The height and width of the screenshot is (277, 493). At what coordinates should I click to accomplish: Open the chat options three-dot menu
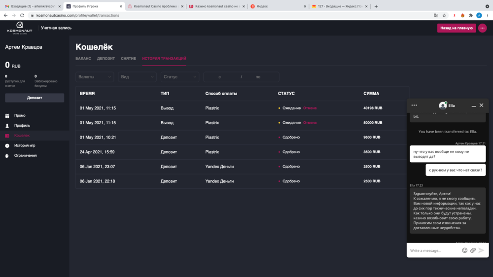(x=414, y=105)
